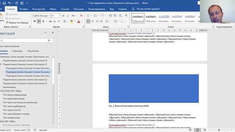235x132 pixels.
Task: Toggle underline formatting (Ч)
Action: pyautogui.click(x=43, y=21)
